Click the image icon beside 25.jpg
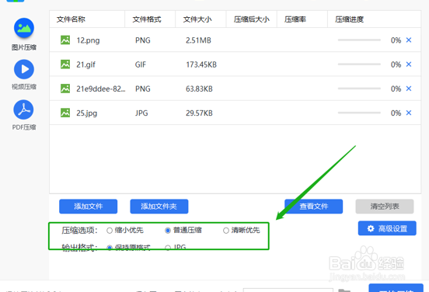The image size is (429, 292). tap(65, 113)
